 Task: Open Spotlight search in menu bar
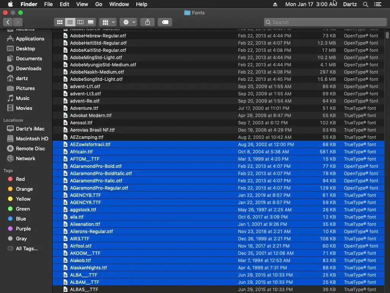click(x=365, y=4)
